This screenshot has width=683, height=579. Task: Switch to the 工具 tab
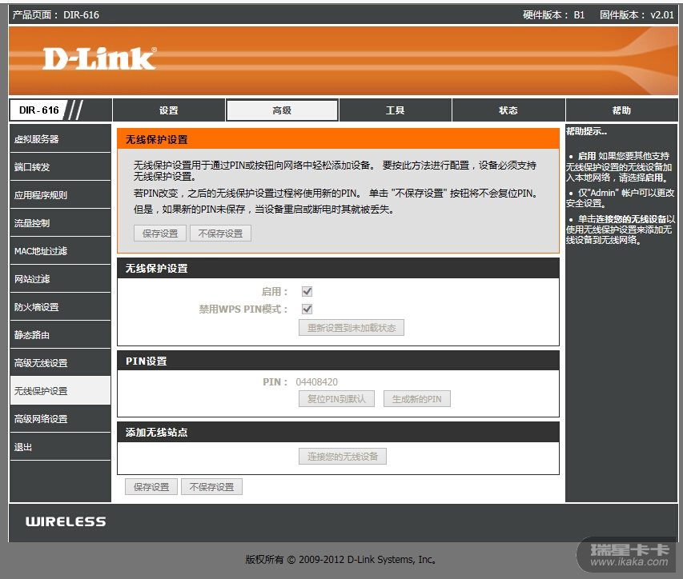click(x=395, y=110)
